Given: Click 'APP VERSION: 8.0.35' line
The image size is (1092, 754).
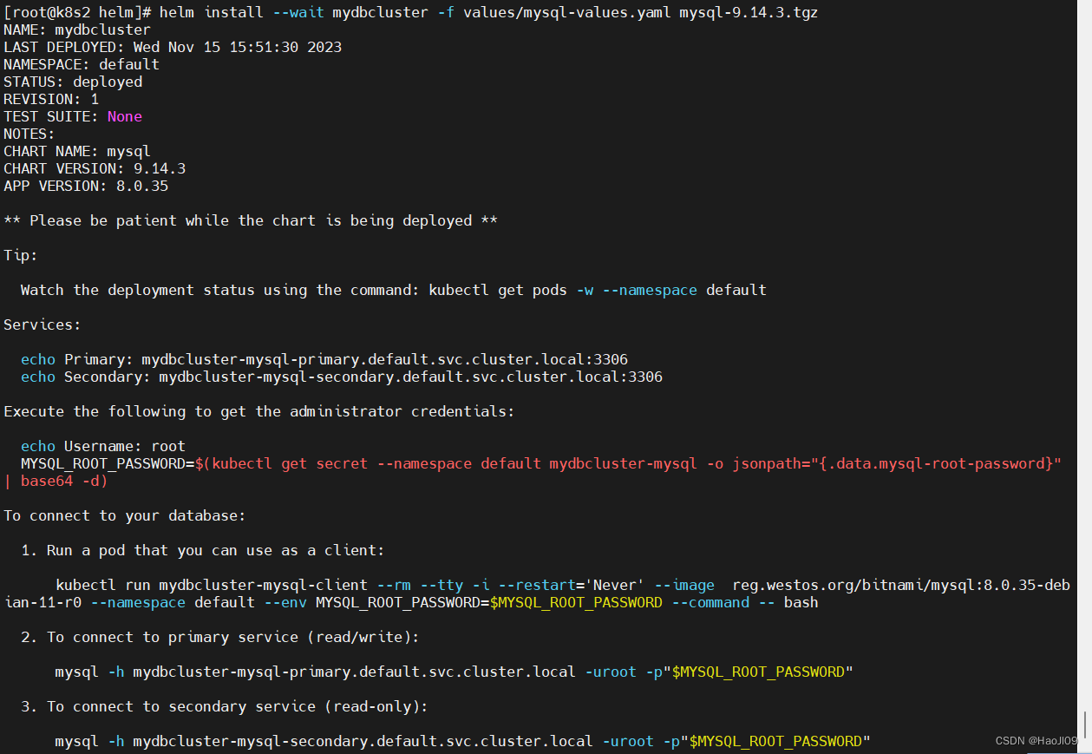Looking at the screenshot, I should click(x=86, y=186).
